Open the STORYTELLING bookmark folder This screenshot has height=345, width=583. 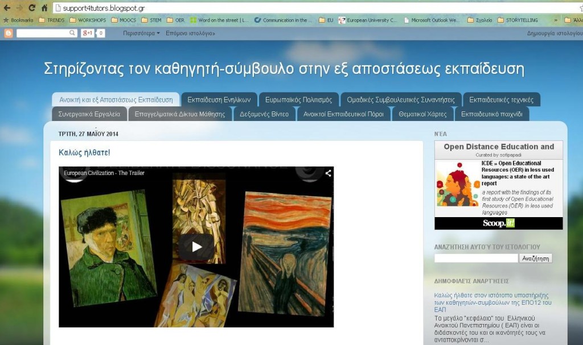(x=518, y=20)
